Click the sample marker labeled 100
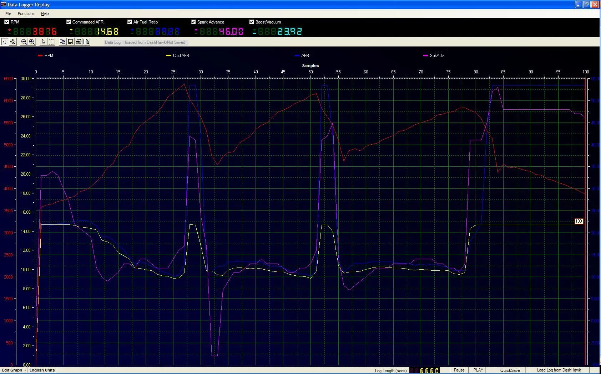 tap(579, 221)
